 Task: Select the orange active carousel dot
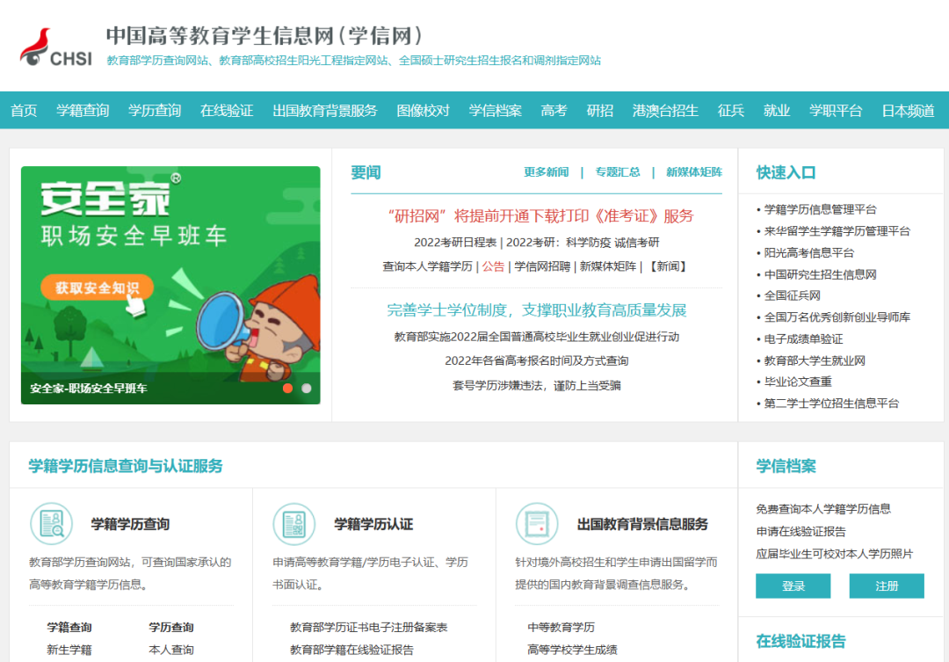point(287,388)
